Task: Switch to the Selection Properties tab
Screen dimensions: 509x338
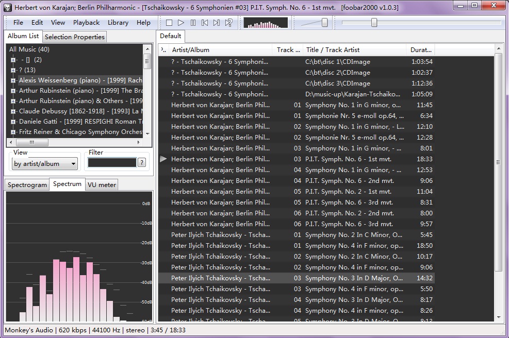Action: pyautogui.click(x=74, y=37)
